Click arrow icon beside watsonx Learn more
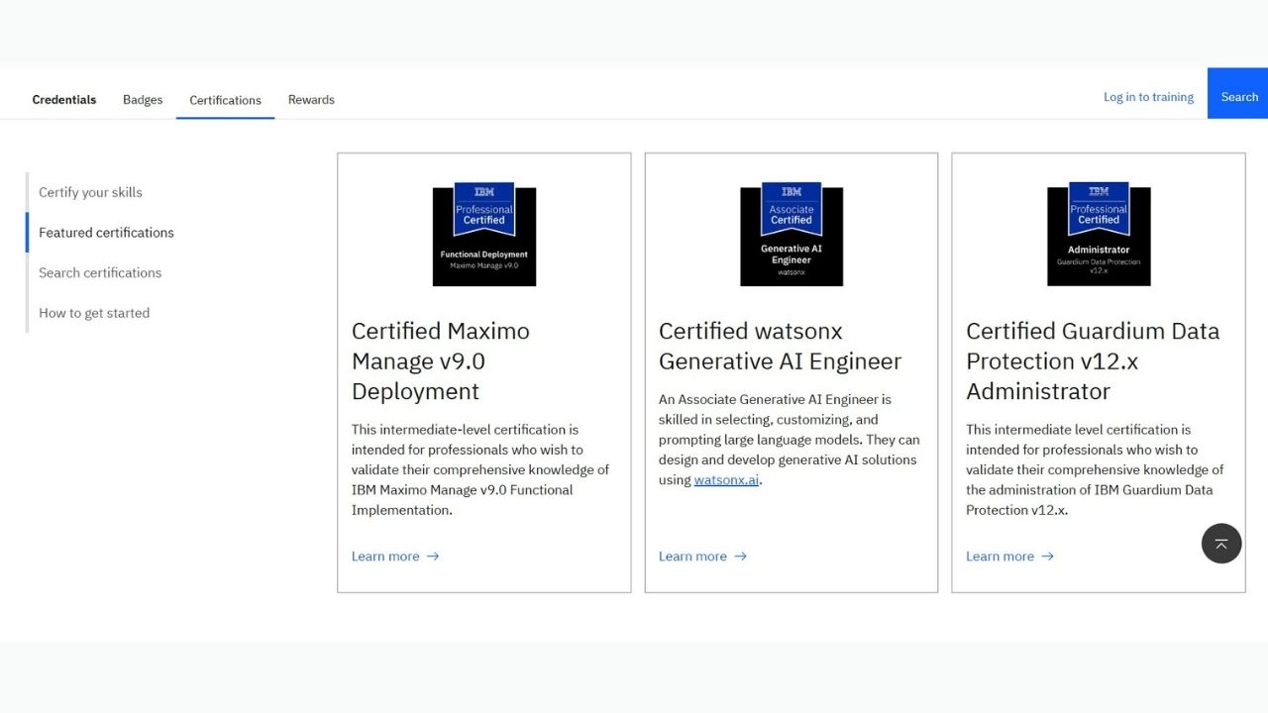The height and width of the screenshot is (713, 1268). [x=740, y=557]
